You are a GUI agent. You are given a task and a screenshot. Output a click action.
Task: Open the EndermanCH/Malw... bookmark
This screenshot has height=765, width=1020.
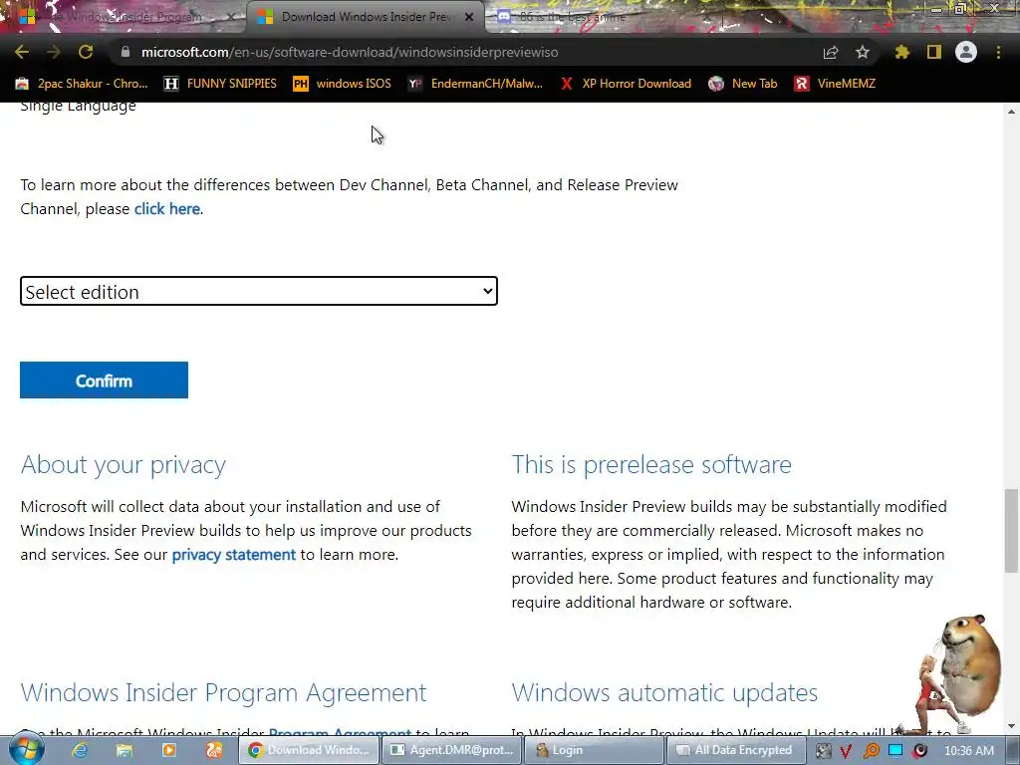pos(475,84)
